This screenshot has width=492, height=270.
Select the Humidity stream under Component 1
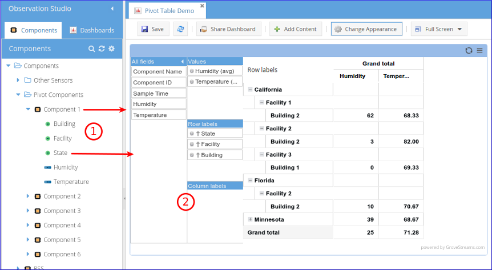pos(65,167)
